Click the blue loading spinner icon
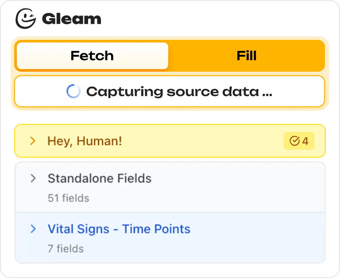Screen dimensions: 340x278 coord(73,92)
